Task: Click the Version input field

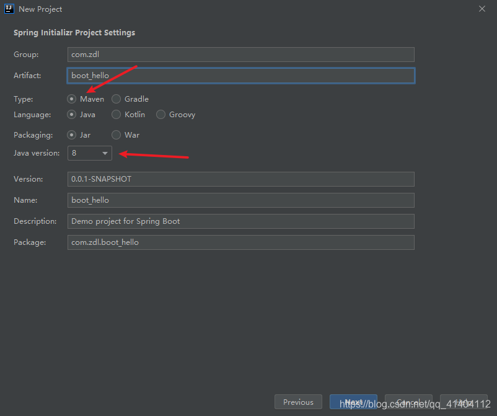Action: [241, 179]
